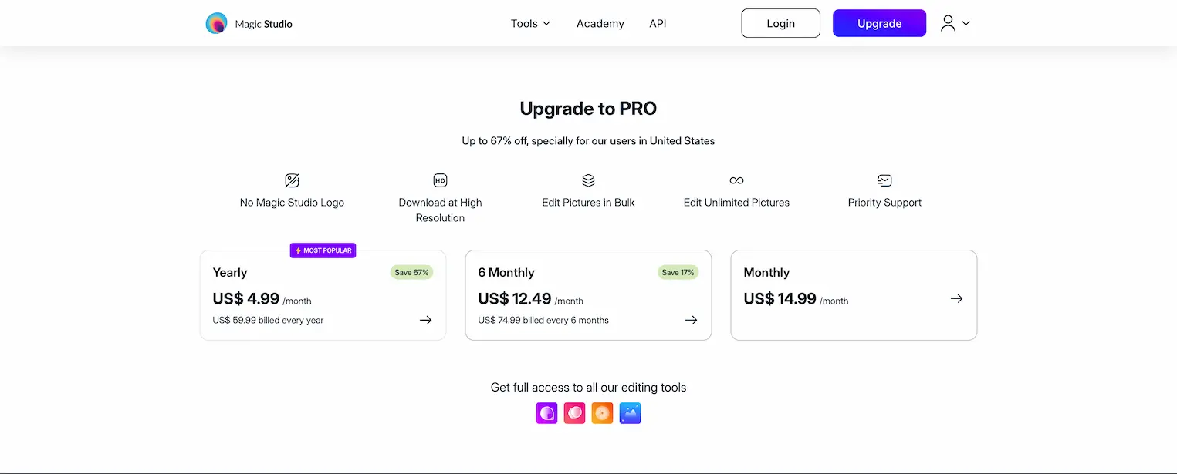Open the API menu item
Screen dimensions: 1177x474
tap(657, 23)
